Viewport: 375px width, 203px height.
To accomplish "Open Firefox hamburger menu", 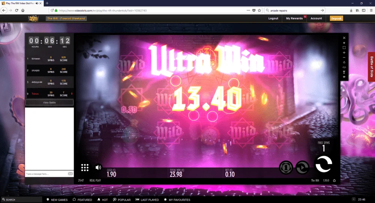I will coord(371,10).
